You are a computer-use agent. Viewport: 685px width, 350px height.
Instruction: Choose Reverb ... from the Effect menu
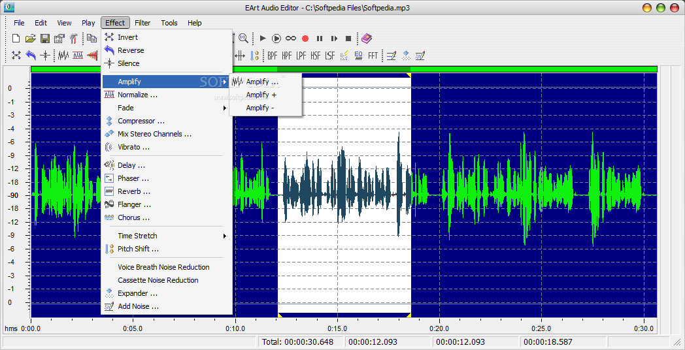(x=167, y=191)
